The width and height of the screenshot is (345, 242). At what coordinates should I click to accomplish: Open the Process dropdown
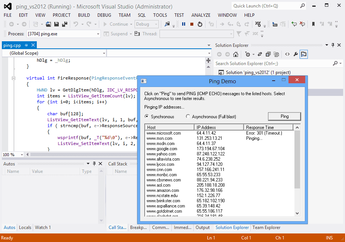(98, 34)
